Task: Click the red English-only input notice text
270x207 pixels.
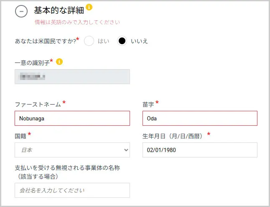Action: pos(77,22)
